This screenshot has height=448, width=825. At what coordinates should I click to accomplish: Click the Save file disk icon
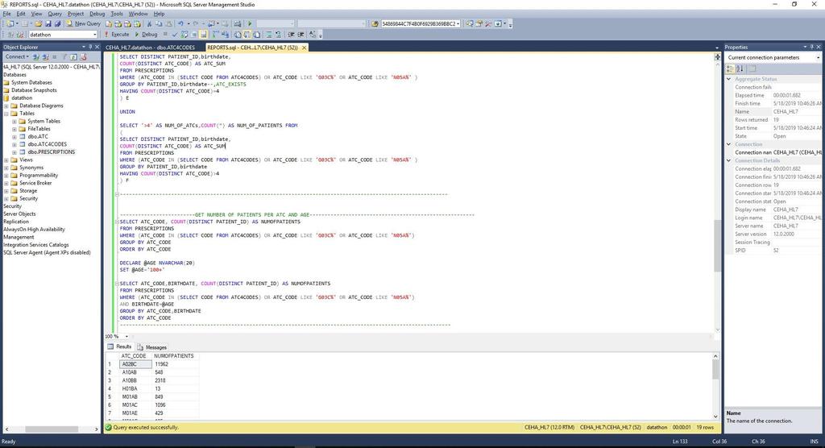pos(48,23)
